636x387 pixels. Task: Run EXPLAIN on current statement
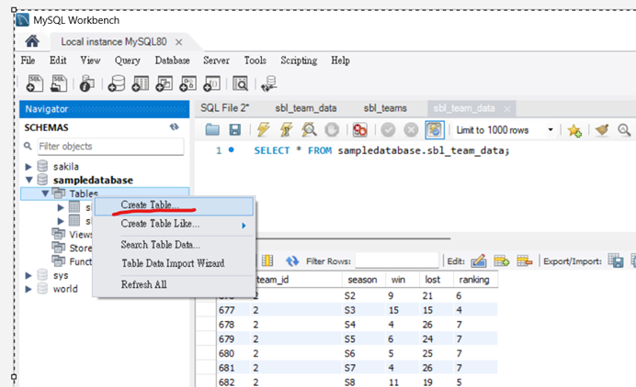[309, 130]
